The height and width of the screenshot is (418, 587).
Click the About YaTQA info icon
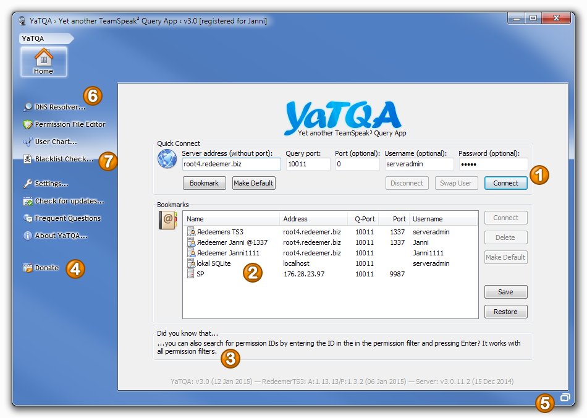click(28, 236)
